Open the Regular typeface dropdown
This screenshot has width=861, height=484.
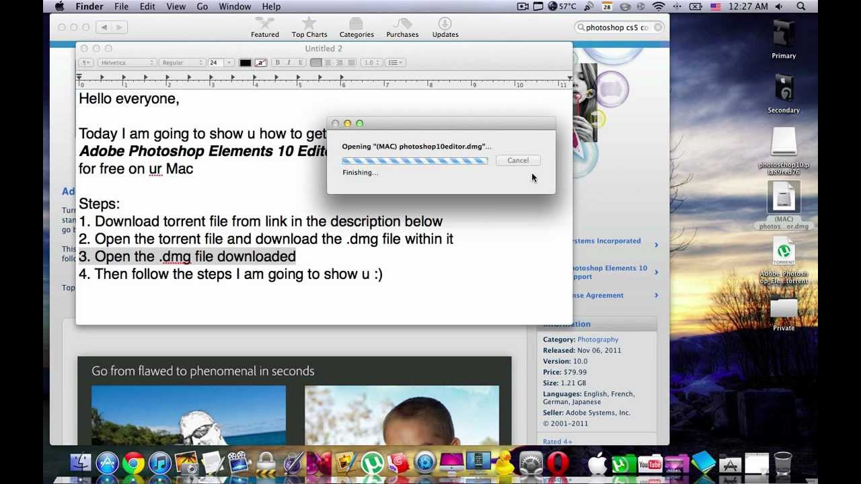pyautogui.click(x=182, y=63)
